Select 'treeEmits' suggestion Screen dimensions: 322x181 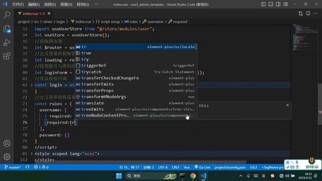[x=136, y=109]
